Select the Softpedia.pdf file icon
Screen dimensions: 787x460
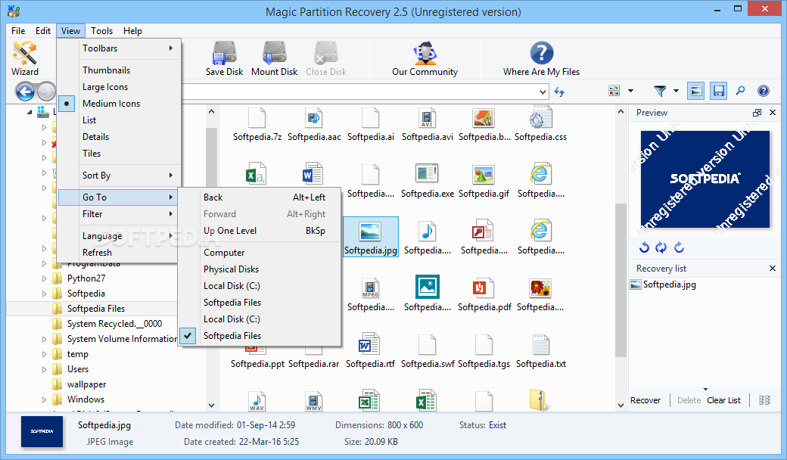click(484, 287)
